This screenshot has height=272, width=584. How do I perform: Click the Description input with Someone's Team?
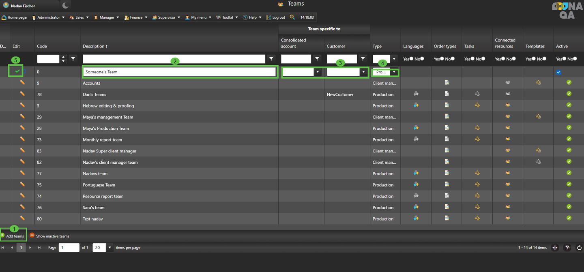click(x=180, y=72)
